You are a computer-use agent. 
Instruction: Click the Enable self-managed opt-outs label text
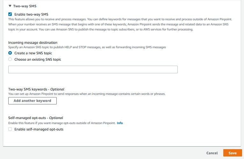pyautogui.click(x=39, y=129)
